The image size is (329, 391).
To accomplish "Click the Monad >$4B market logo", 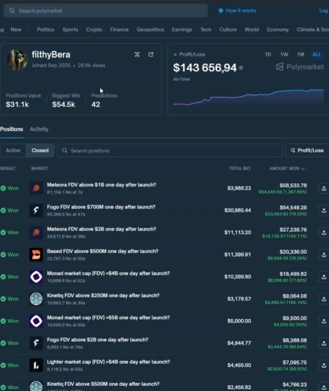I will click(x=36, y=277).
